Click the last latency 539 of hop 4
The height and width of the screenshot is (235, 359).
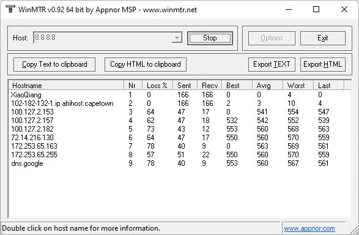pyautogui.click(x=324, y=121)
